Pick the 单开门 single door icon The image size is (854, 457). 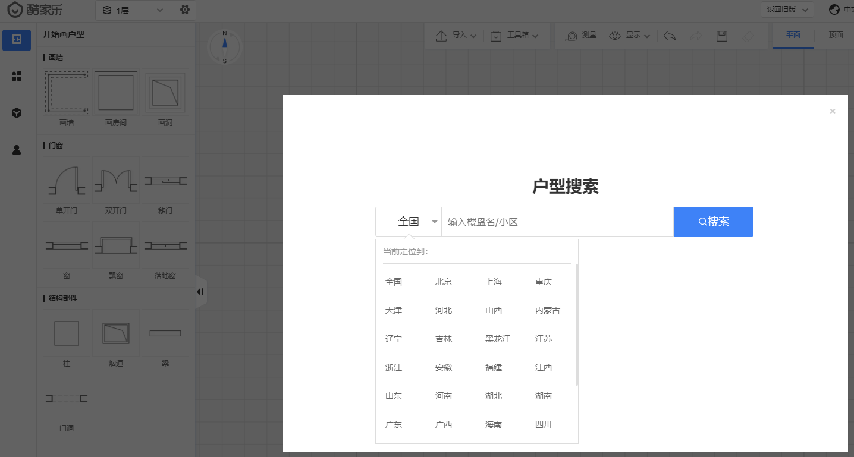pos(67,180)
